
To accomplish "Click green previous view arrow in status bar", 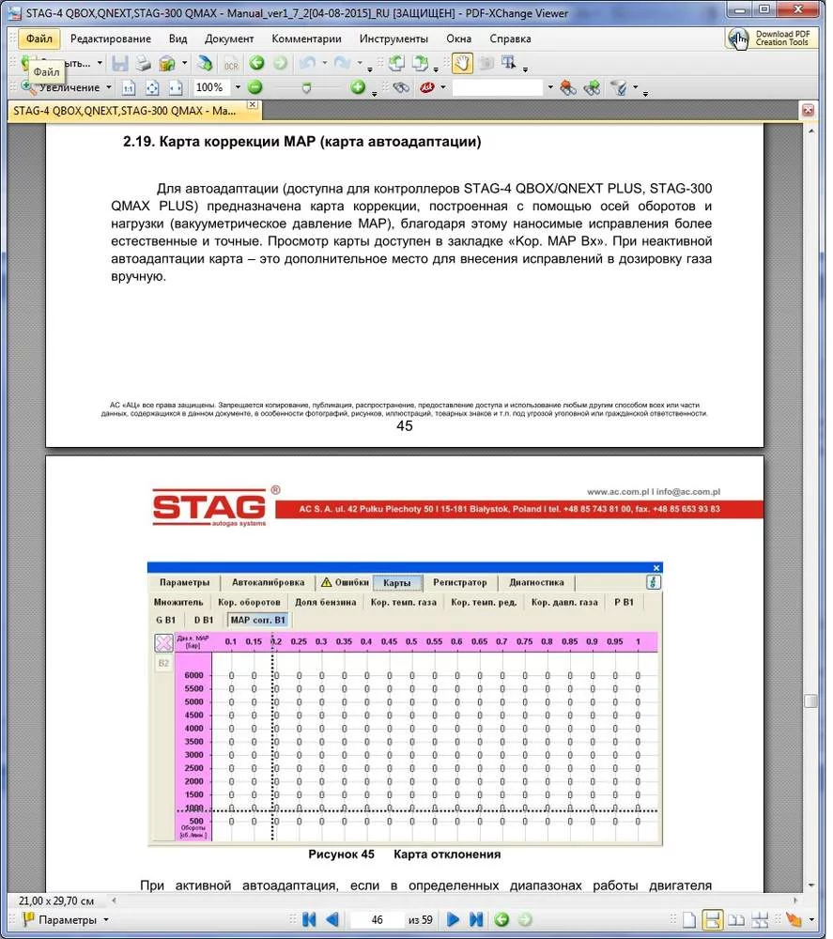I will pyautogui.click(x=501, y=919).
